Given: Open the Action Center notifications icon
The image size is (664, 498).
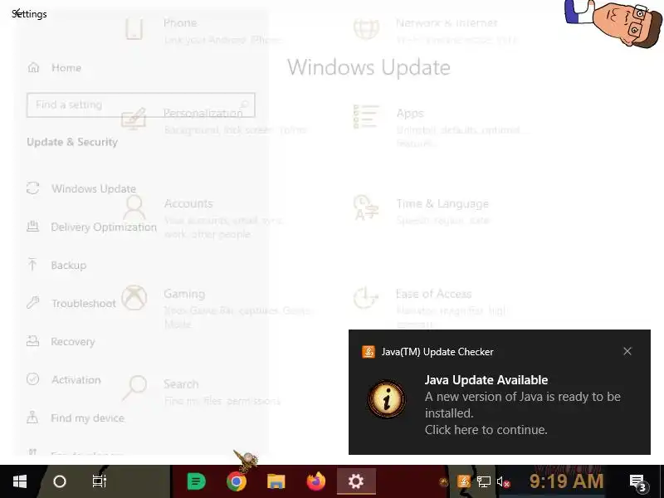Looking at the screenshot, I should (637, 482).
